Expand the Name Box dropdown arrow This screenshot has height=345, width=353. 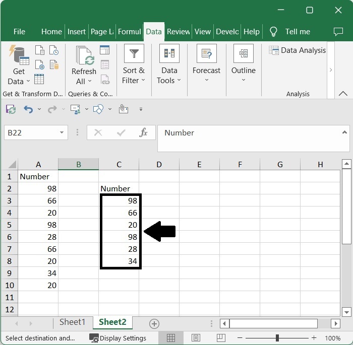62,133
